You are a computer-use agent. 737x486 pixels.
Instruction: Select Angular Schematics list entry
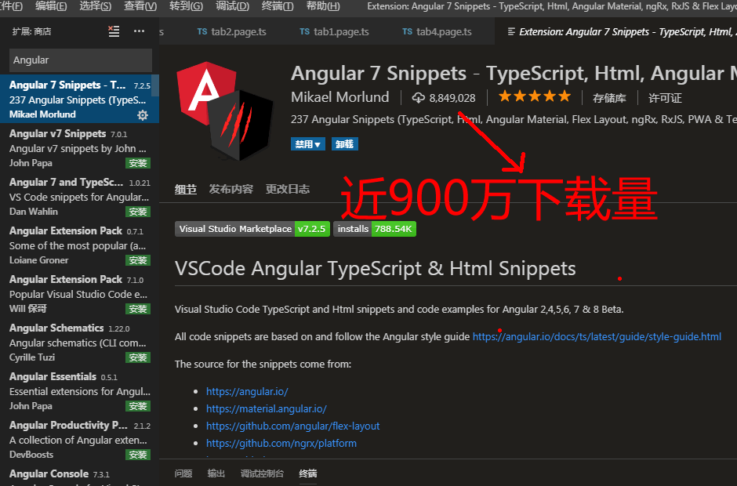click(79, 343)
